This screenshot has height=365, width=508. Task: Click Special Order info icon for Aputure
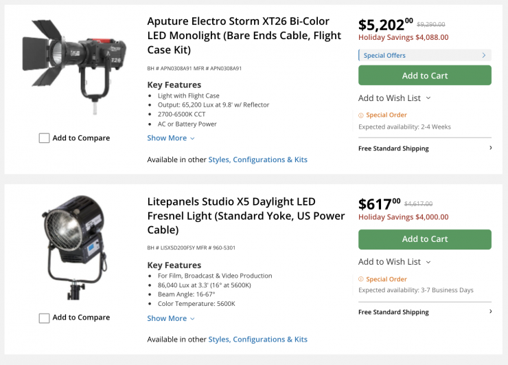pos(361,115)
